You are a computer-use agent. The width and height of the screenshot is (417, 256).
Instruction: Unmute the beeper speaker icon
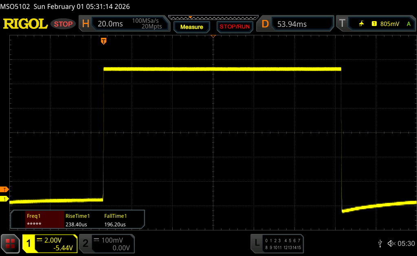click(391, 243)
